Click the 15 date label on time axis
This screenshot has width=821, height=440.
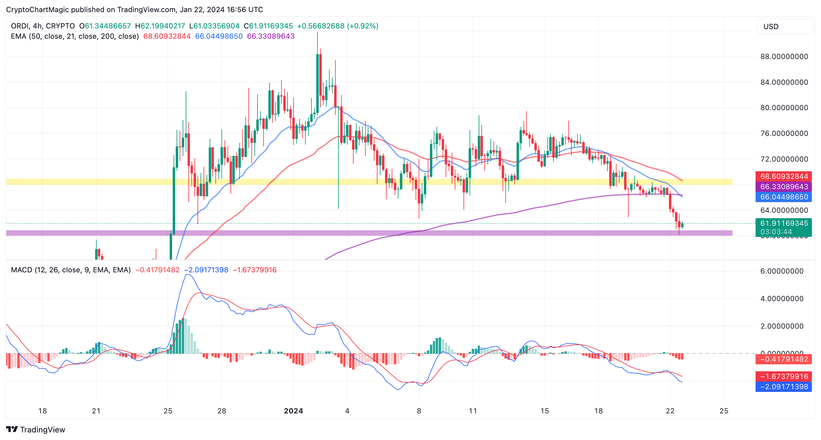click(545, 411)
